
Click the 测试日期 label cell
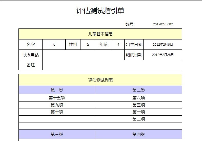tap(134, 55)
